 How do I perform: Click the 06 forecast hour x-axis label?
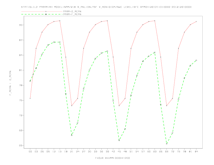tap(42, 152)
